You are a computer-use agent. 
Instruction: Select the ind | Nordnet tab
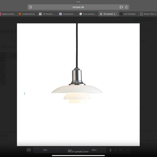click(x=128, y=14)
